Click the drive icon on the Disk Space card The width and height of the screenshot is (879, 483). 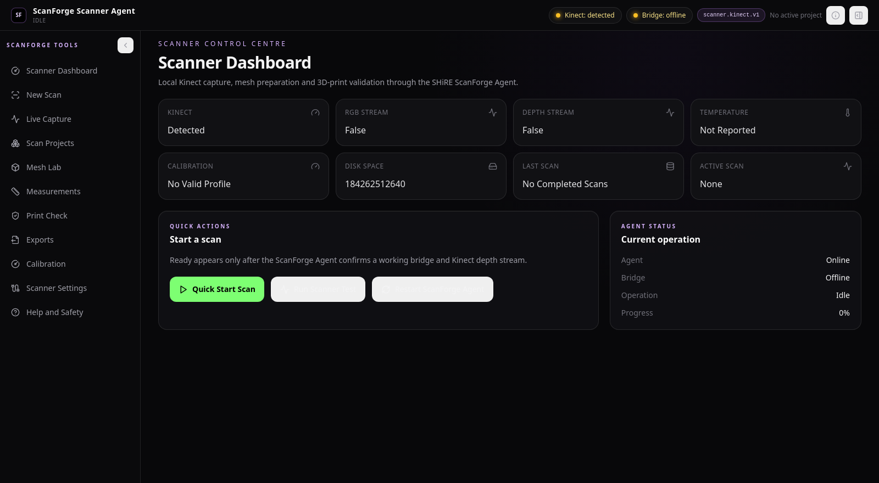tap(493, 166)
